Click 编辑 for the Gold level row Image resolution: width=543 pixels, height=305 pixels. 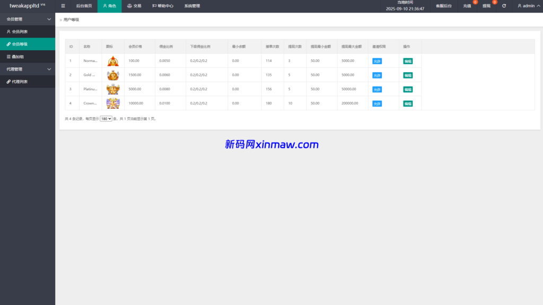[x=408, y=75]
